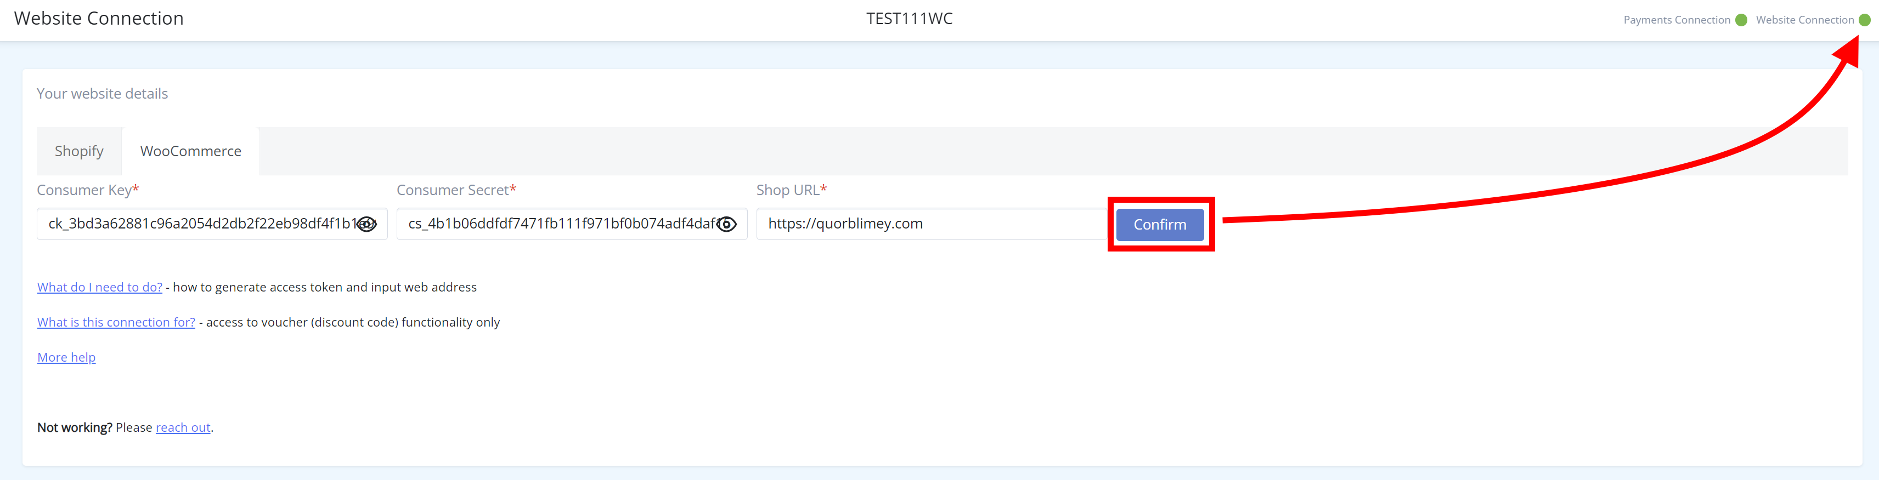Open 'What is this connection for?' link
The image size is (1879, 480).
point(116,322)
